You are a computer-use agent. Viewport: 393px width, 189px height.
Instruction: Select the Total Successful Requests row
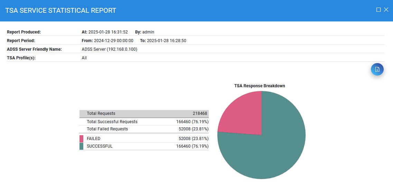pos(144,122)
